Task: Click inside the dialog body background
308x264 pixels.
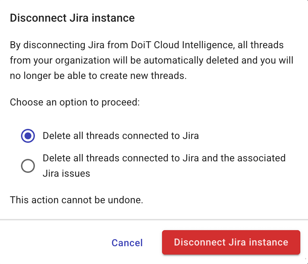Action: (x=154, y=115)
